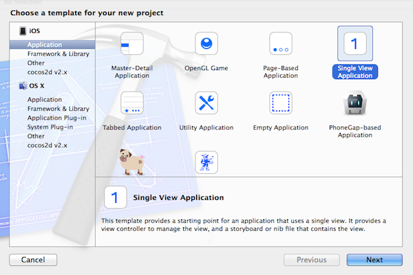This screenshot has height=275, width=413.
Task: Select the Master-Detail Application template icon
Action: click(132, 43)
